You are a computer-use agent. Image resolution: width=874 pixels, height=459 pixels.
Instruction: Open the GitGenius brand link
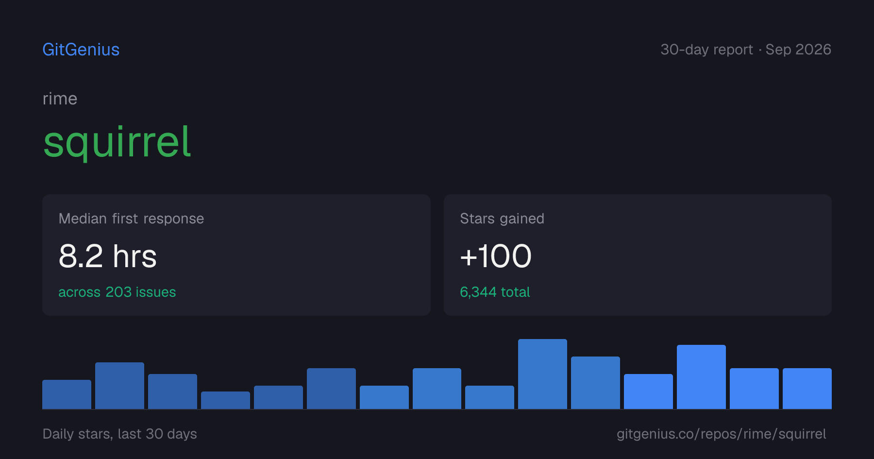(x=81, y=50)
